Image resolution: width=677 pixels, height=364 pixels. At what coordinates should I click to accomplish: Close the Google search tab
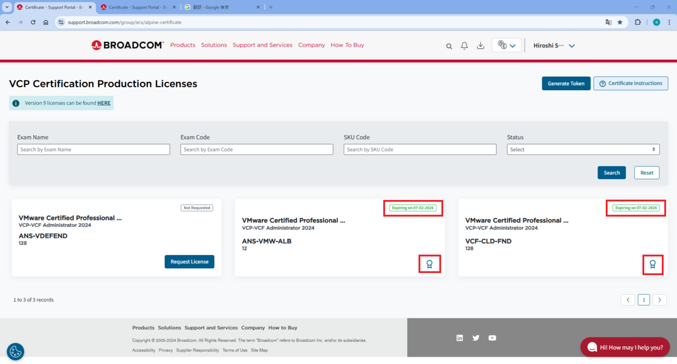(258, 7)
